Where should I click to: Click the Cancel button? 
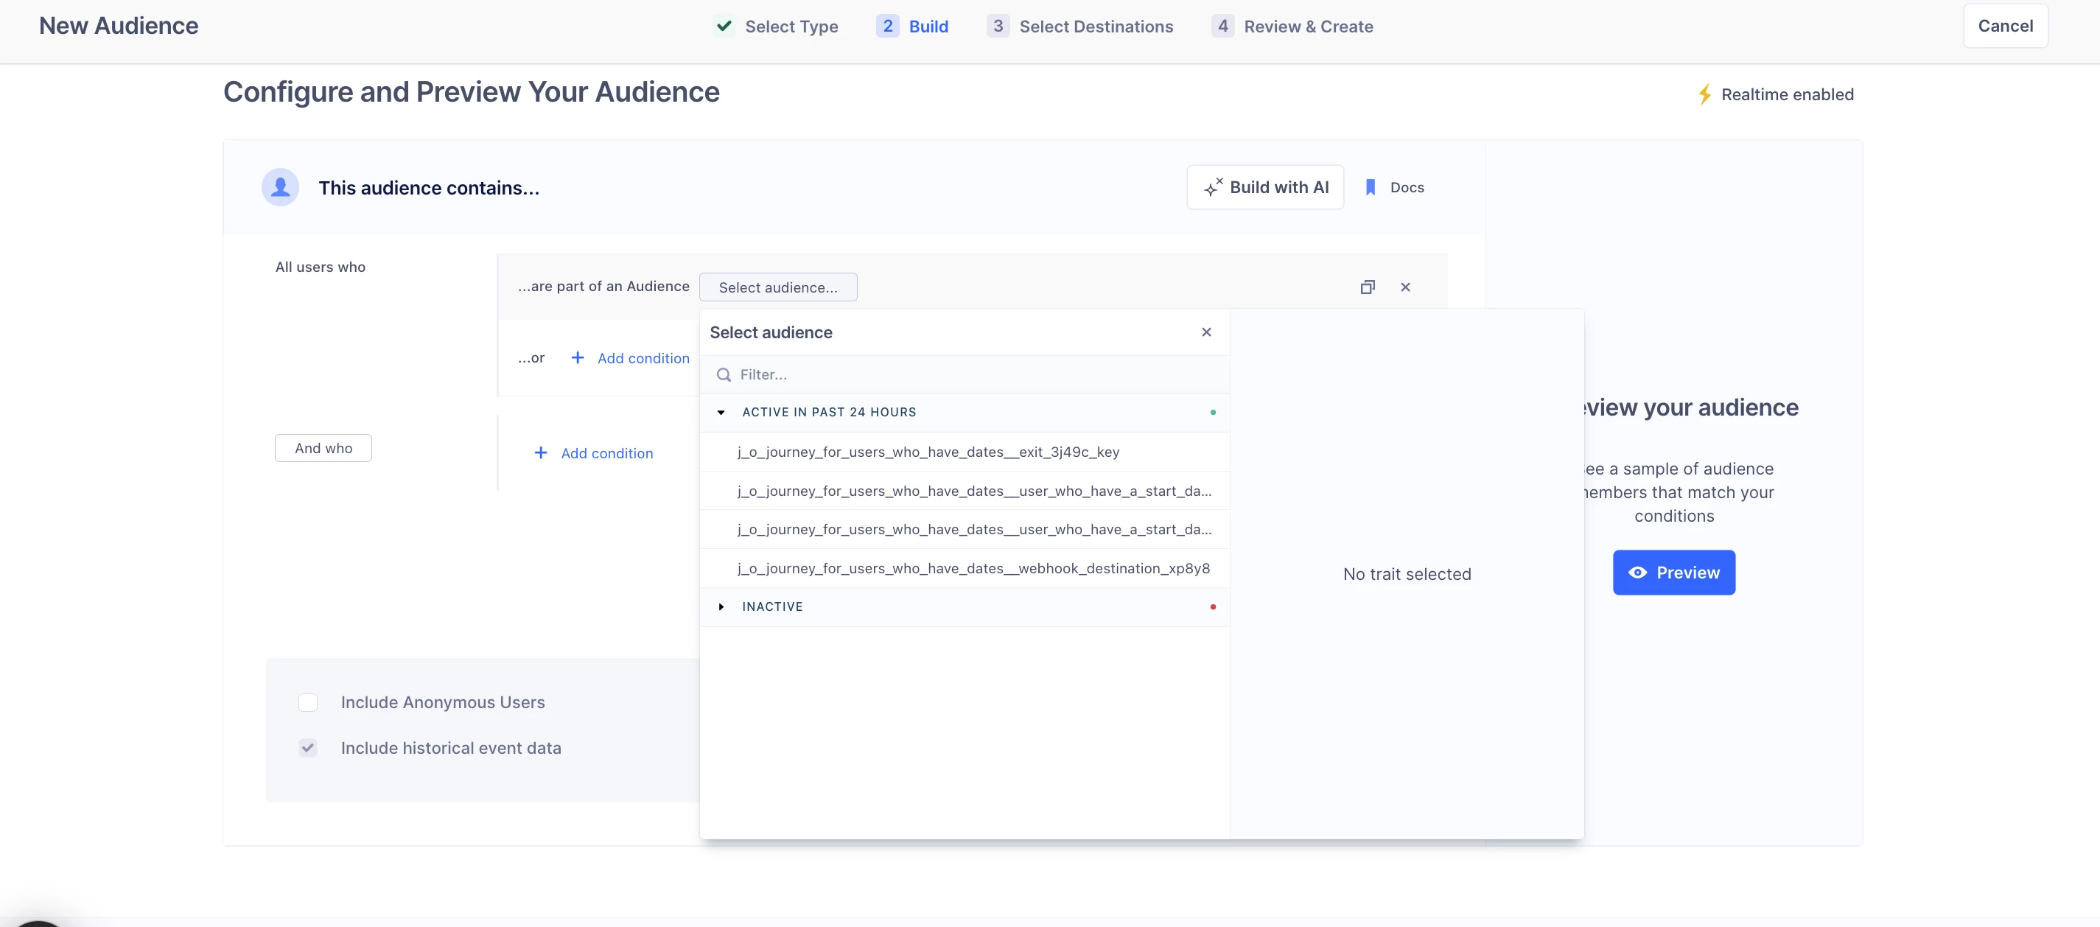[2005, 26]
